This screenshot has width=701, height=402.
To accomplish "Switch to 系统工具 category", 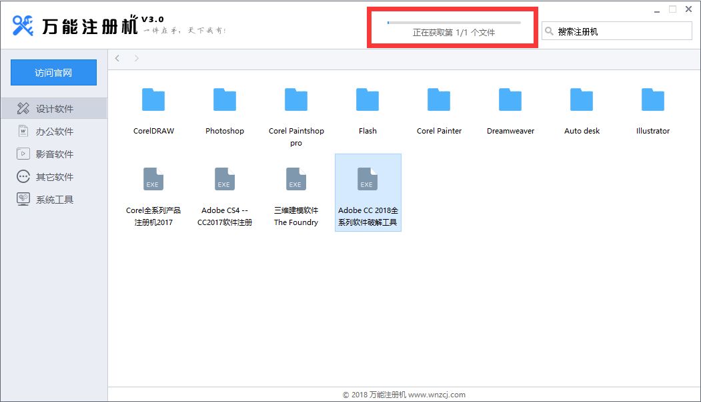I will [53, 199].
